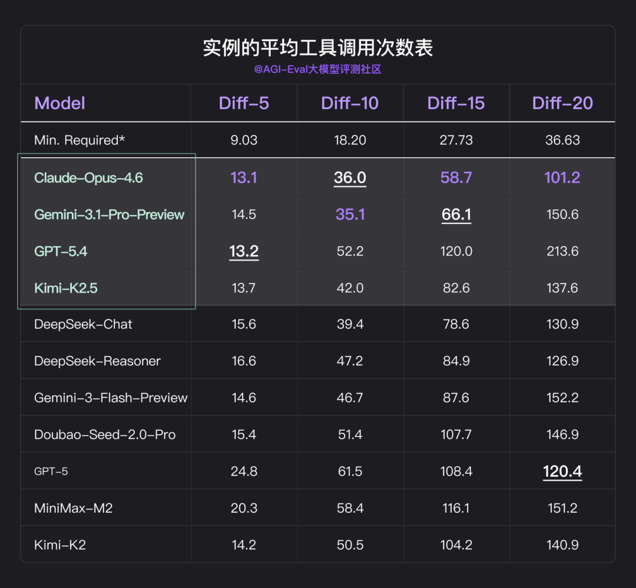
Task: Click the 61.5 value for GPT-5
Action: point(350,471)
